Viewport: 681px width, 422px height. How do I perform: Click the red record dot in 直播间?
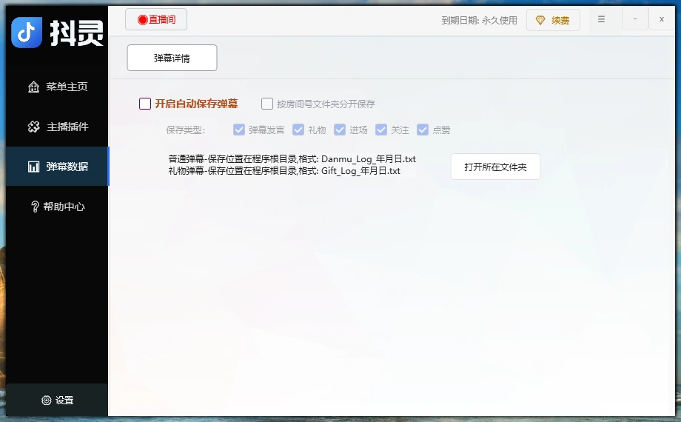(x=142, y=20)
